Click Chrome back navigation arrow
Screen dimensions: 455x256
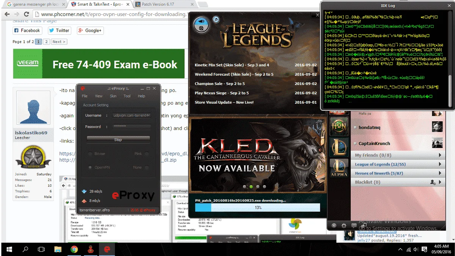point(7,14)
